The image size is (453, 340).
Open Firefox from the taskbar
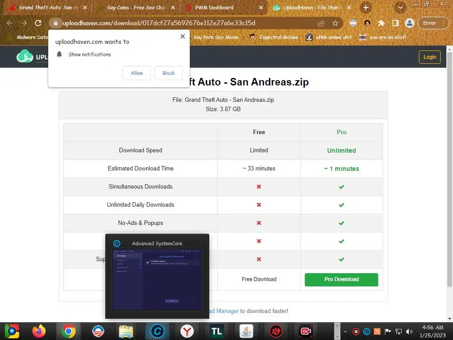[39, 331]
